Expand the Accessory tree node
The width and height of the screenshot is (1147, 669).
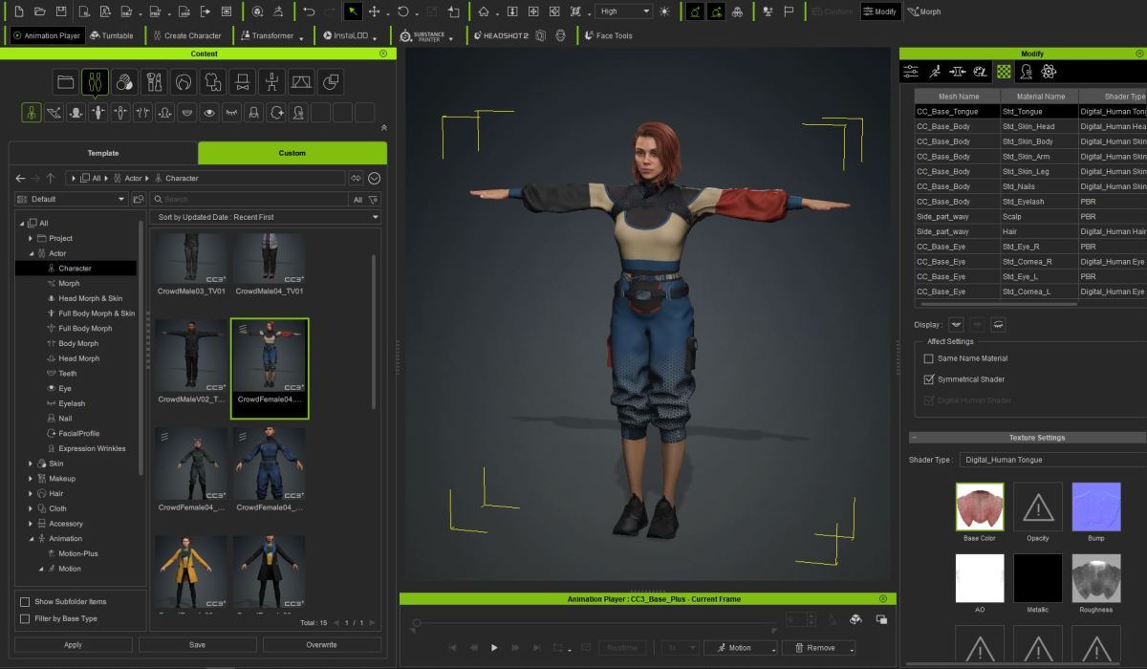tap(31, 524)
